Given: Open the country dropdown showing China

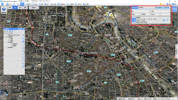Looking at the screenshot, I should (x=160, y=11).
